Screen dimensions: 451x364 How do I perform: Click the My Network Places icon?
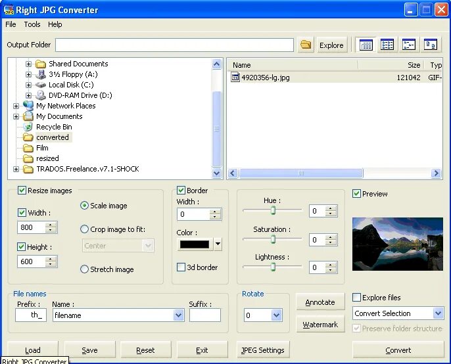click(28, 106)
